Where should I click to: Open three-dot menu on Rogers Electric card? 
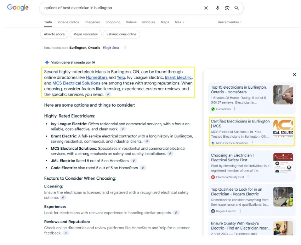tap(240, 211)
